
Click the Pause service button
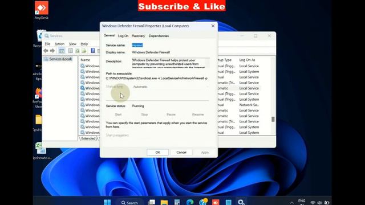tap(171, 114)
